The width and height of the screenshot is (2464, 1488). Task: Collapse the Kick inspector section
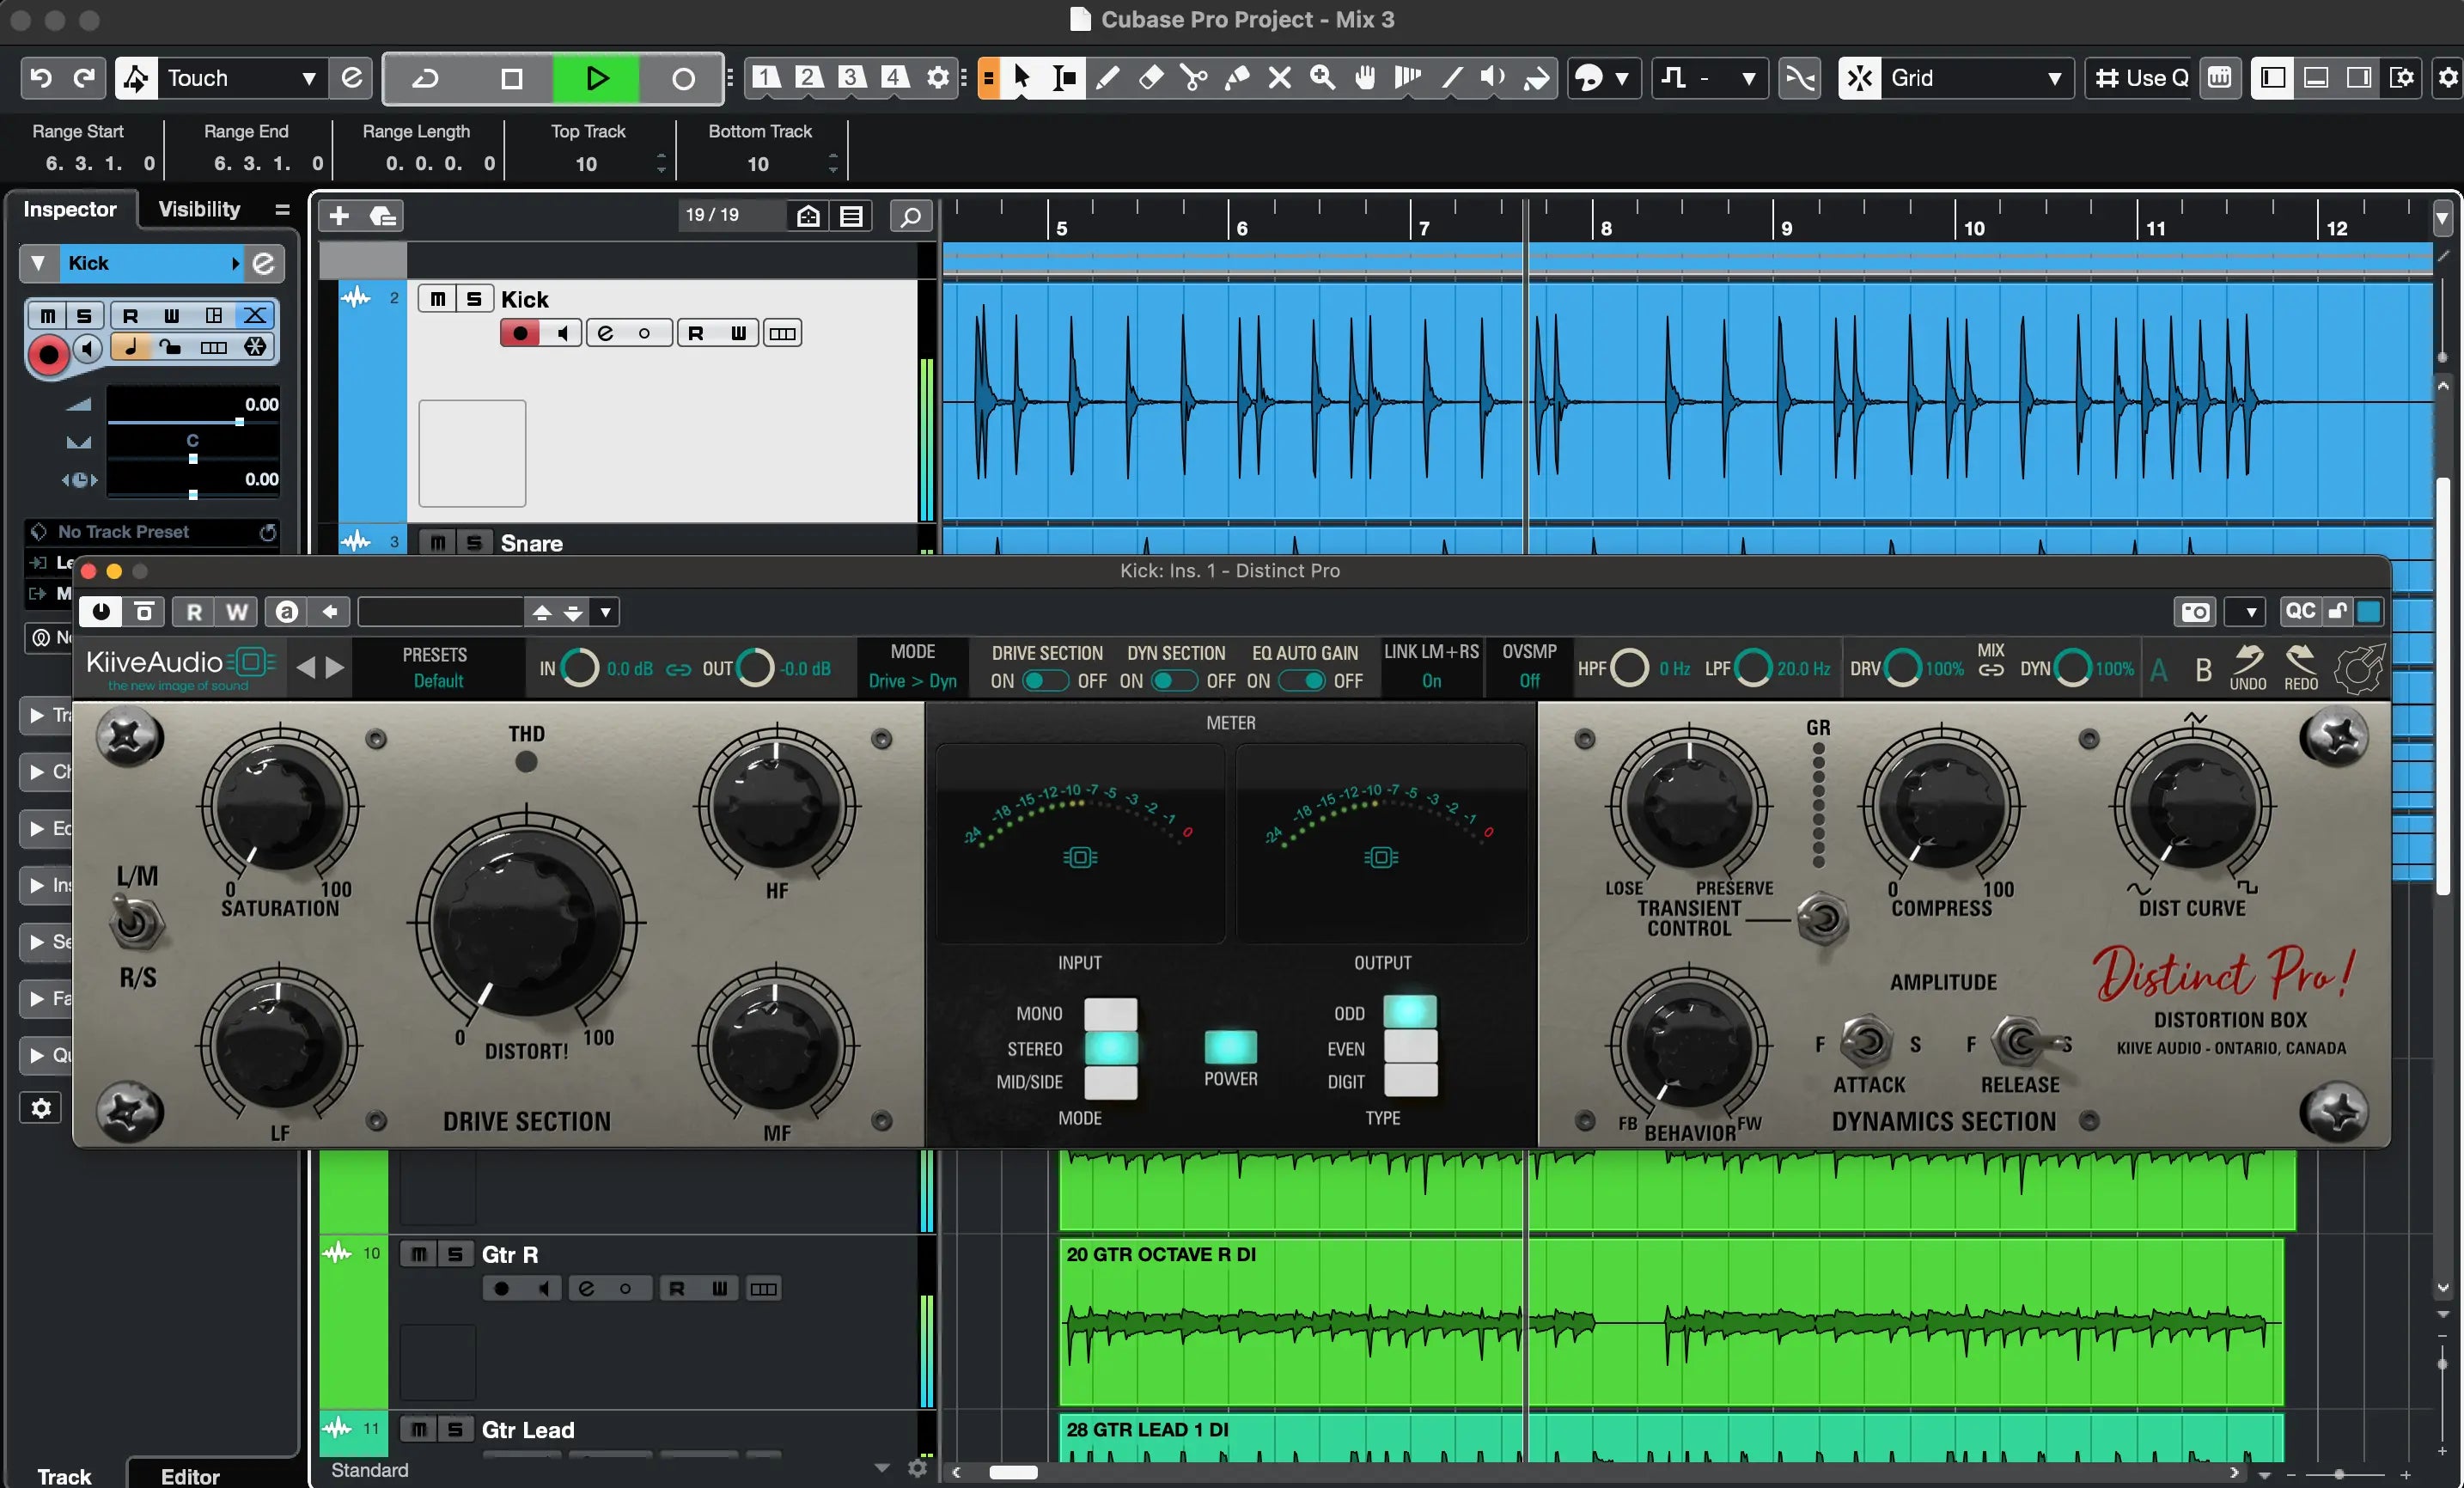pyautogui.click(x=38, y=263)
